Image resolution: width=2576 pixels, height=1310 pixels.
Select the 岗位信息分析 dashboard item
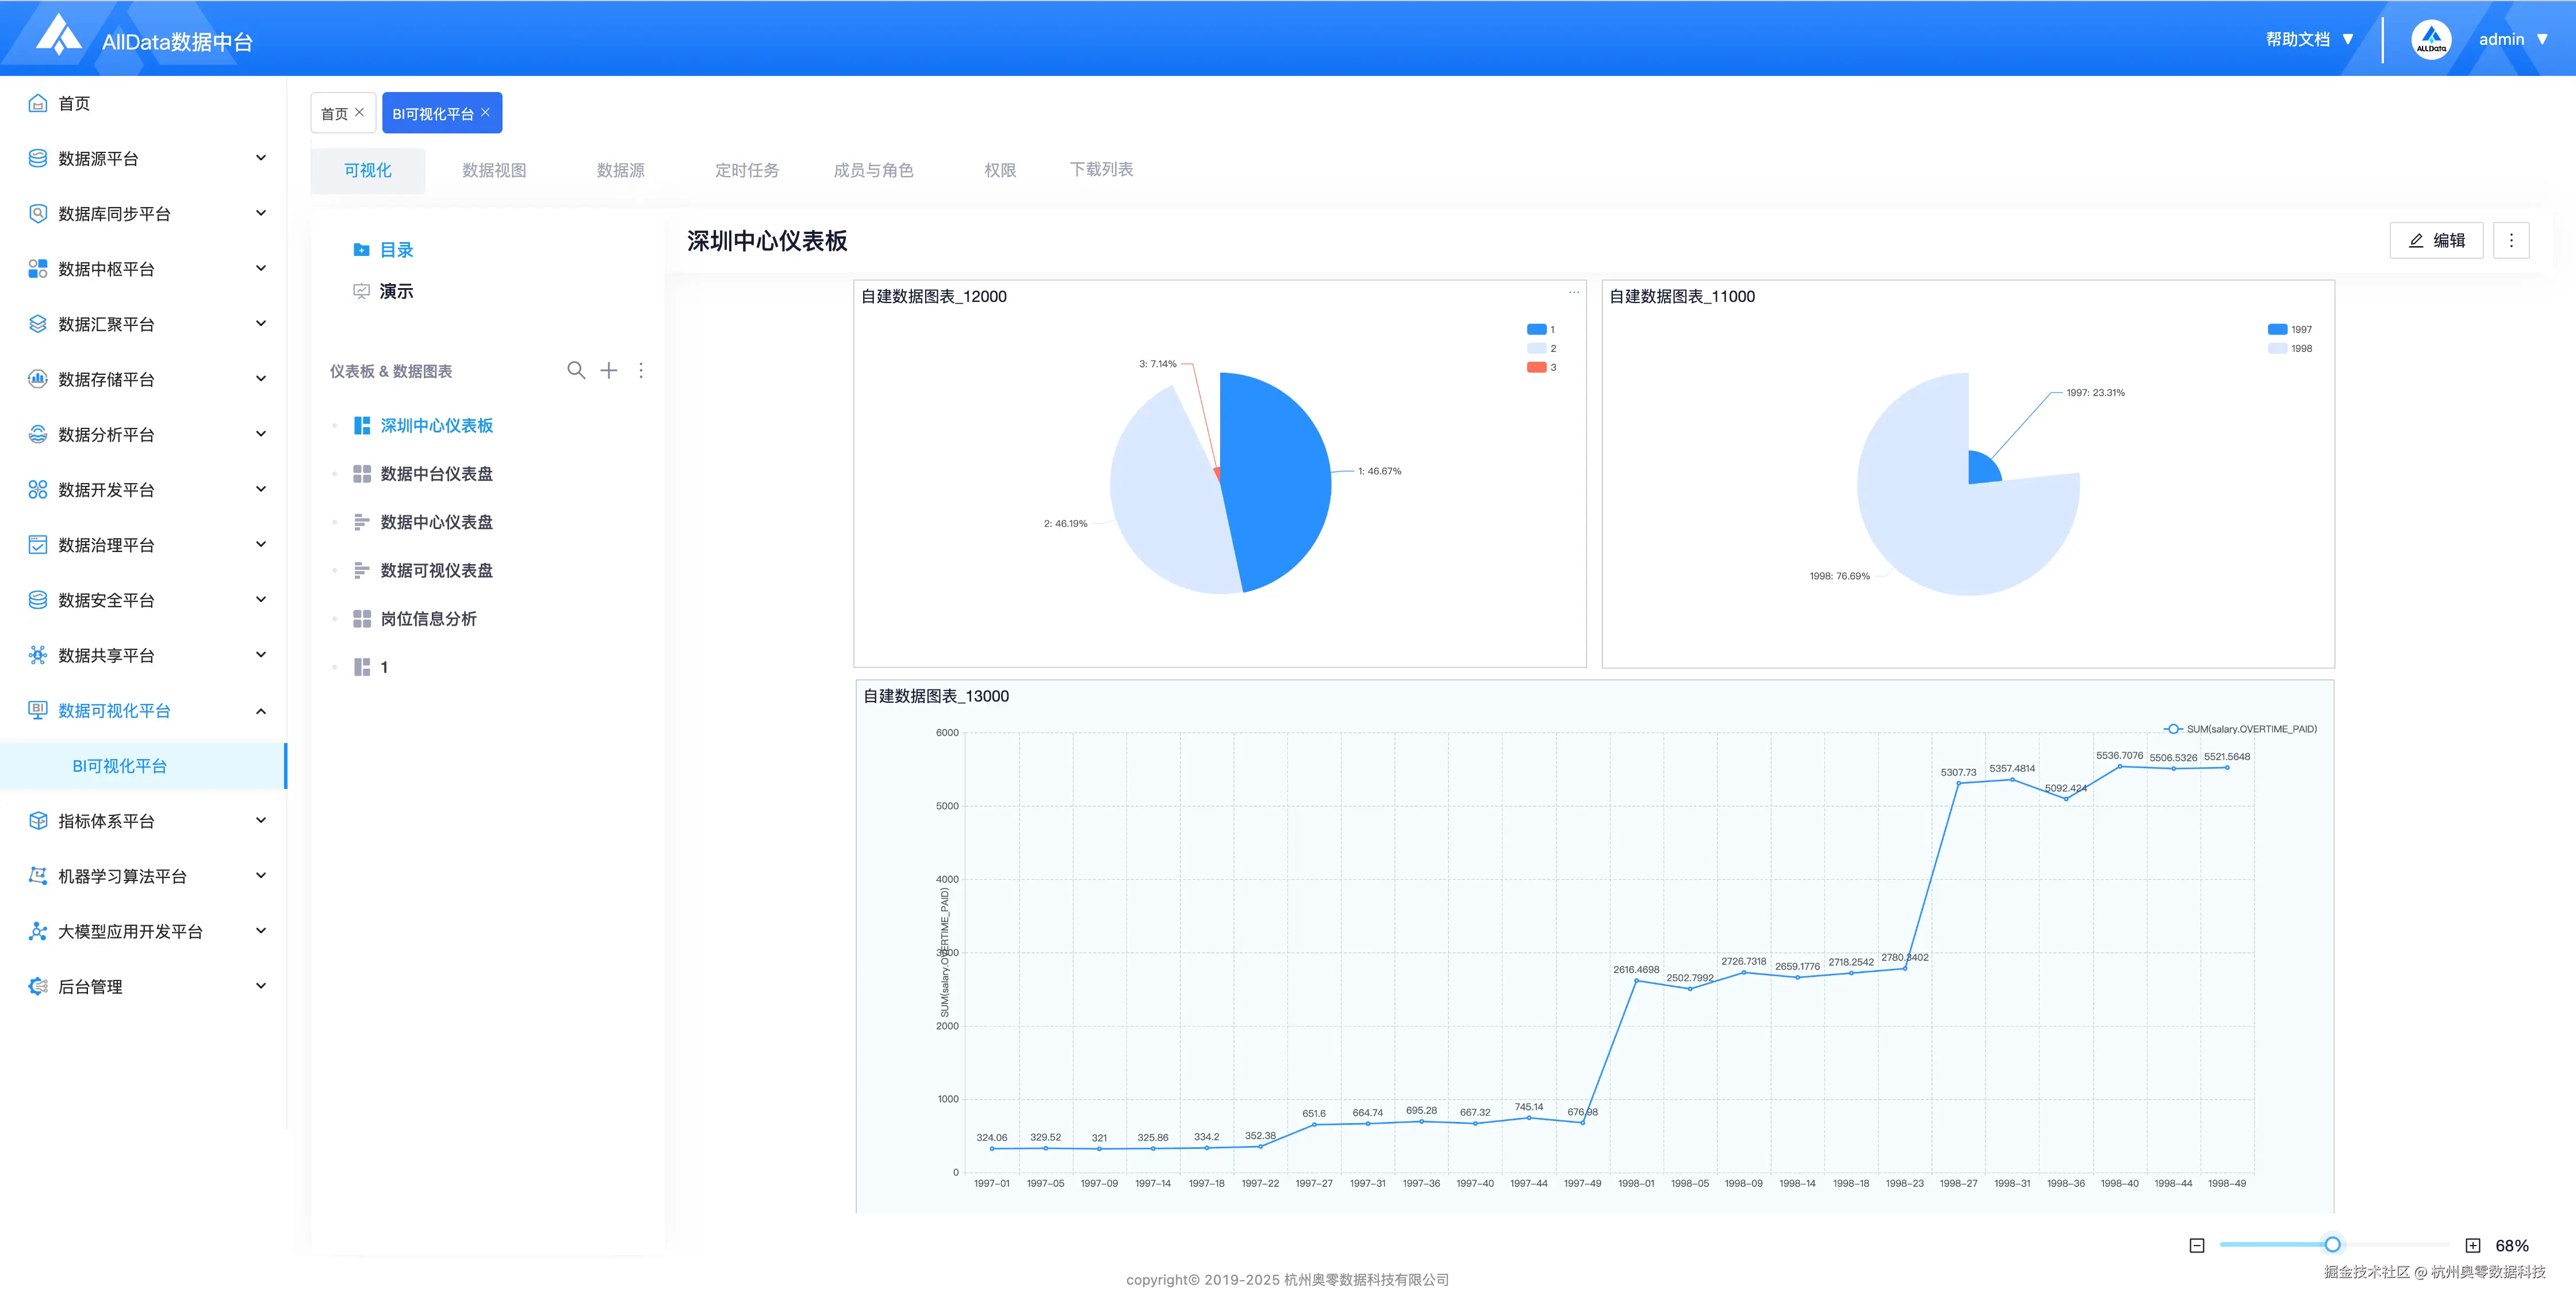(x=428, y=618)
